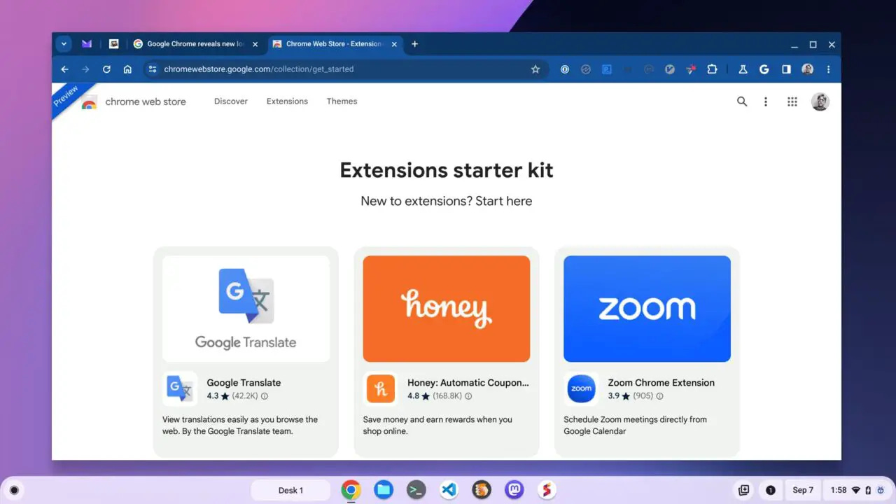
Task: Click the Extensions starter kit heading
Action: pyautogui.click(x=447, y=170)
